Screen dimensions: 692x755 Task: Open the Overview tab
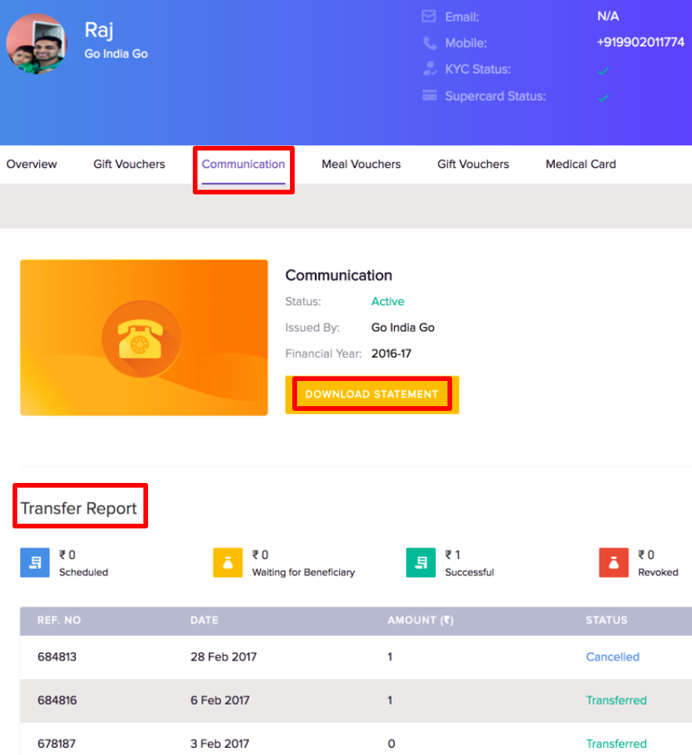pos(31,164)
